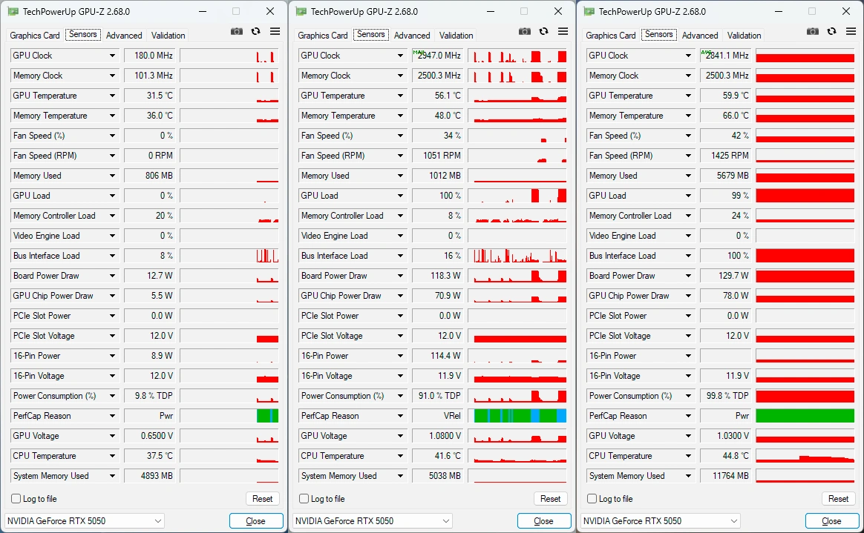
Task: Click the 1051 RPM fan speed value
Action: 437,156
